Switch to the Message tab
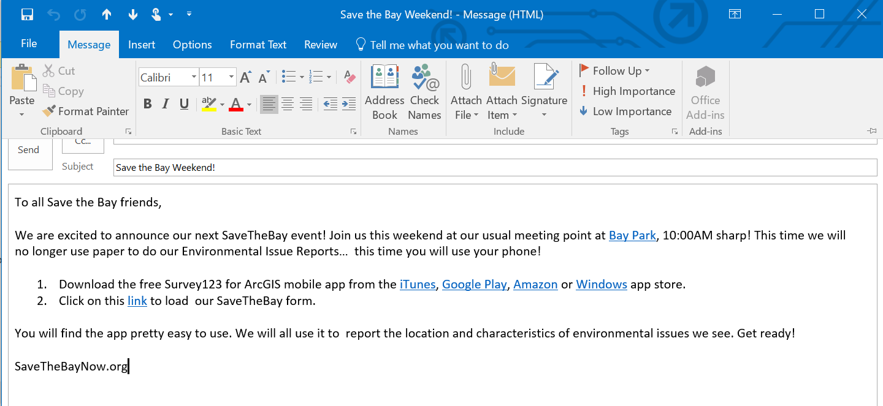The image size is (883, 406). pyautogui.click(x=89, y=45)
